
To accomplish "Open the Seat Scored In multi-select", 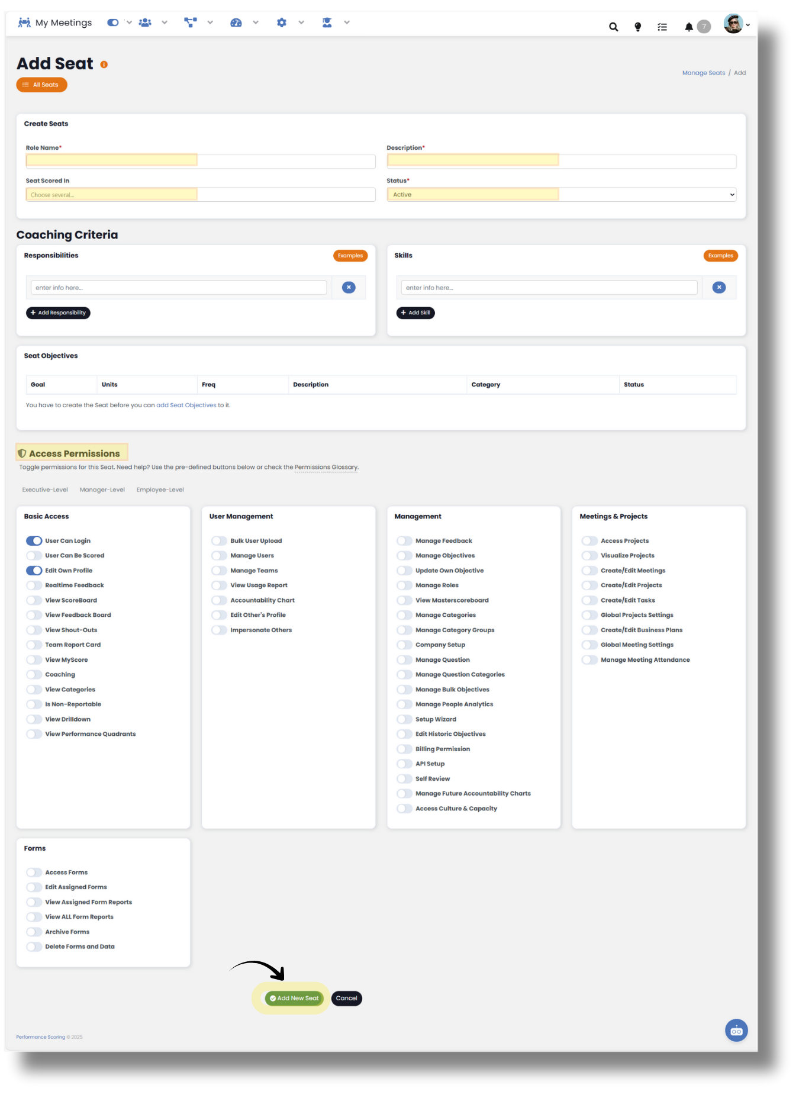I will pyautogui.click(x=201, y=195).
